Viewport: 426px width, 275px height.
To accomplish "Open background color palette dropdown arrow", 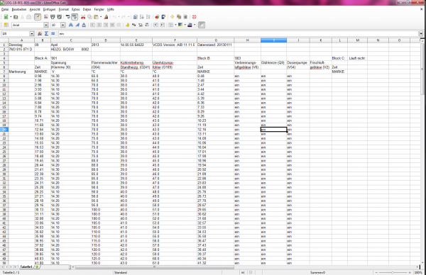I will click(x=185, y=25).
